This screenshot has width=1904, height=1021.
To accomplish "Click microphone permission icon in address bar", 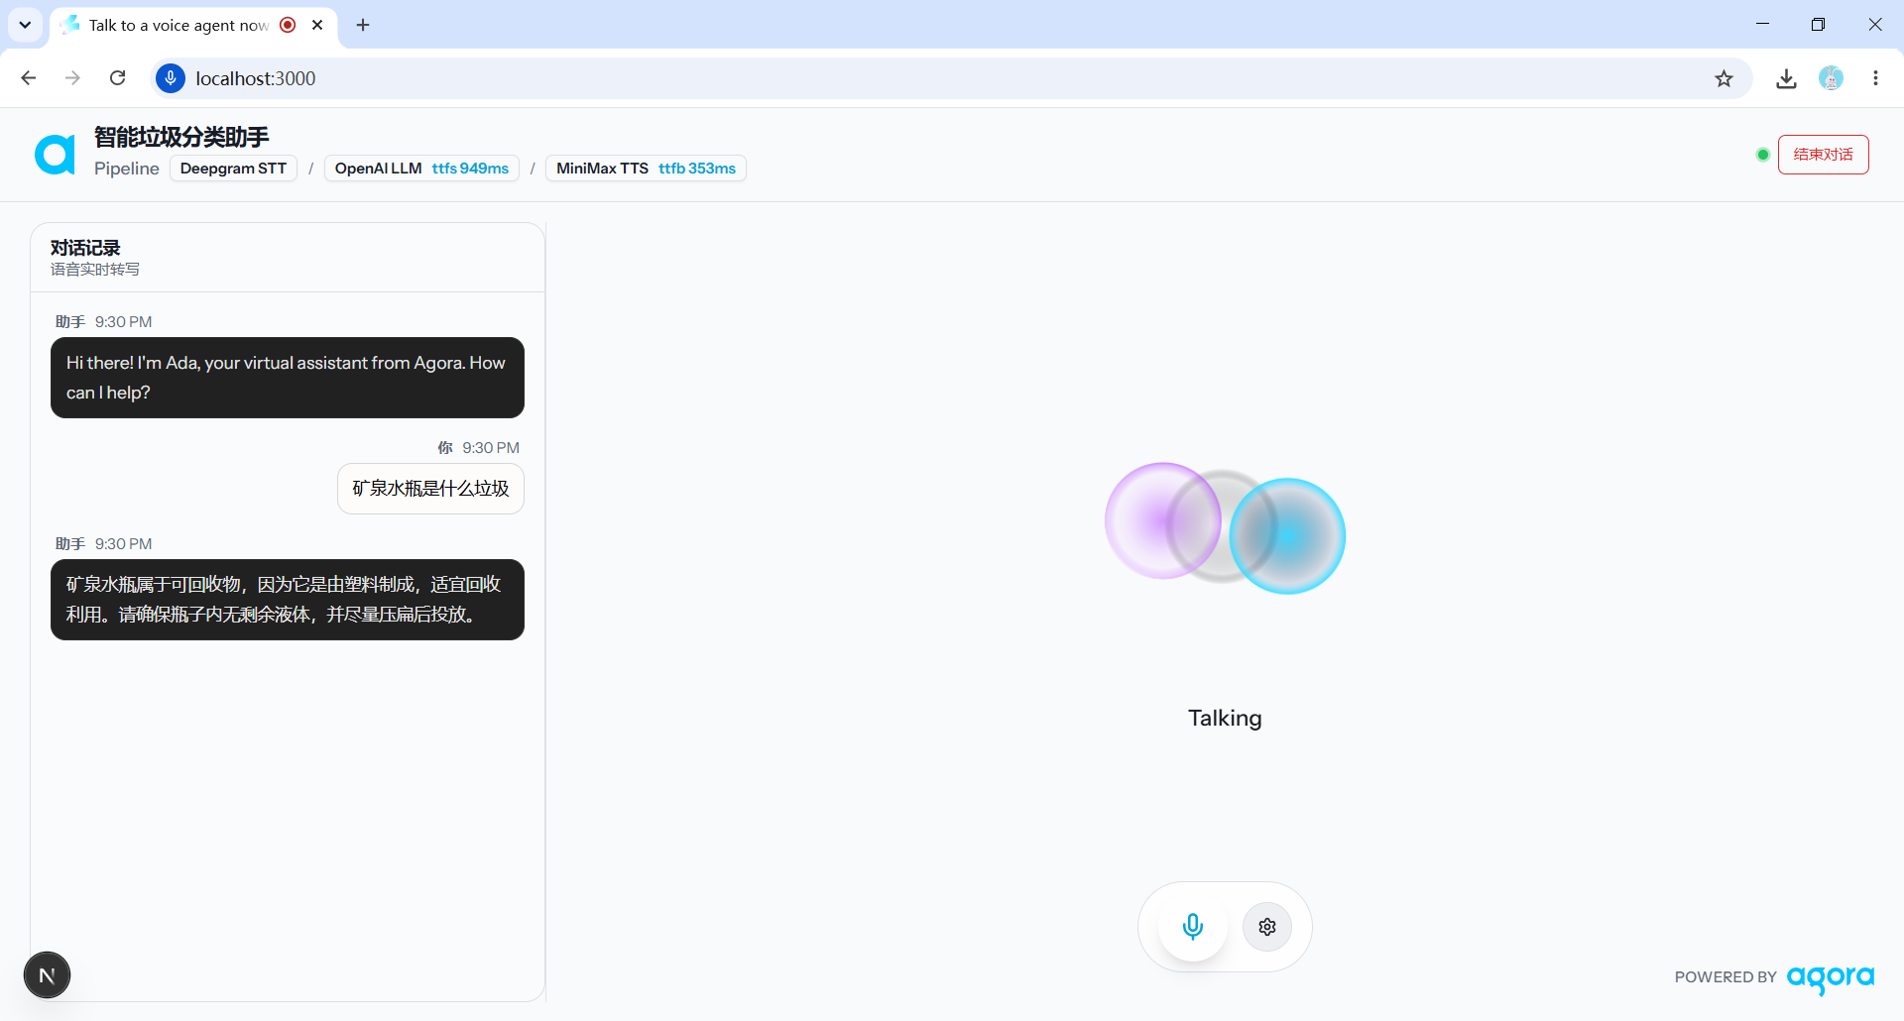I will (x=171, y=78).
